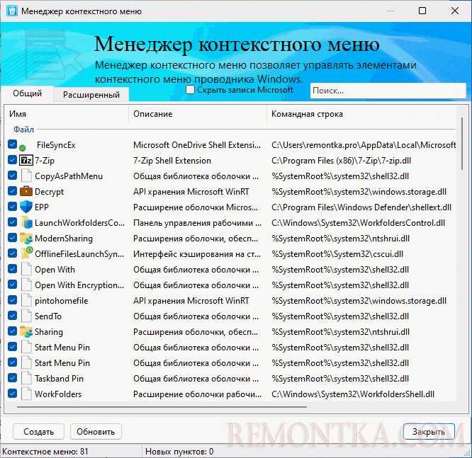Image resolution: width=472 pixels, height=458 pixels.
Task: Click the Open With file icon
Action: tap(26, 269)
